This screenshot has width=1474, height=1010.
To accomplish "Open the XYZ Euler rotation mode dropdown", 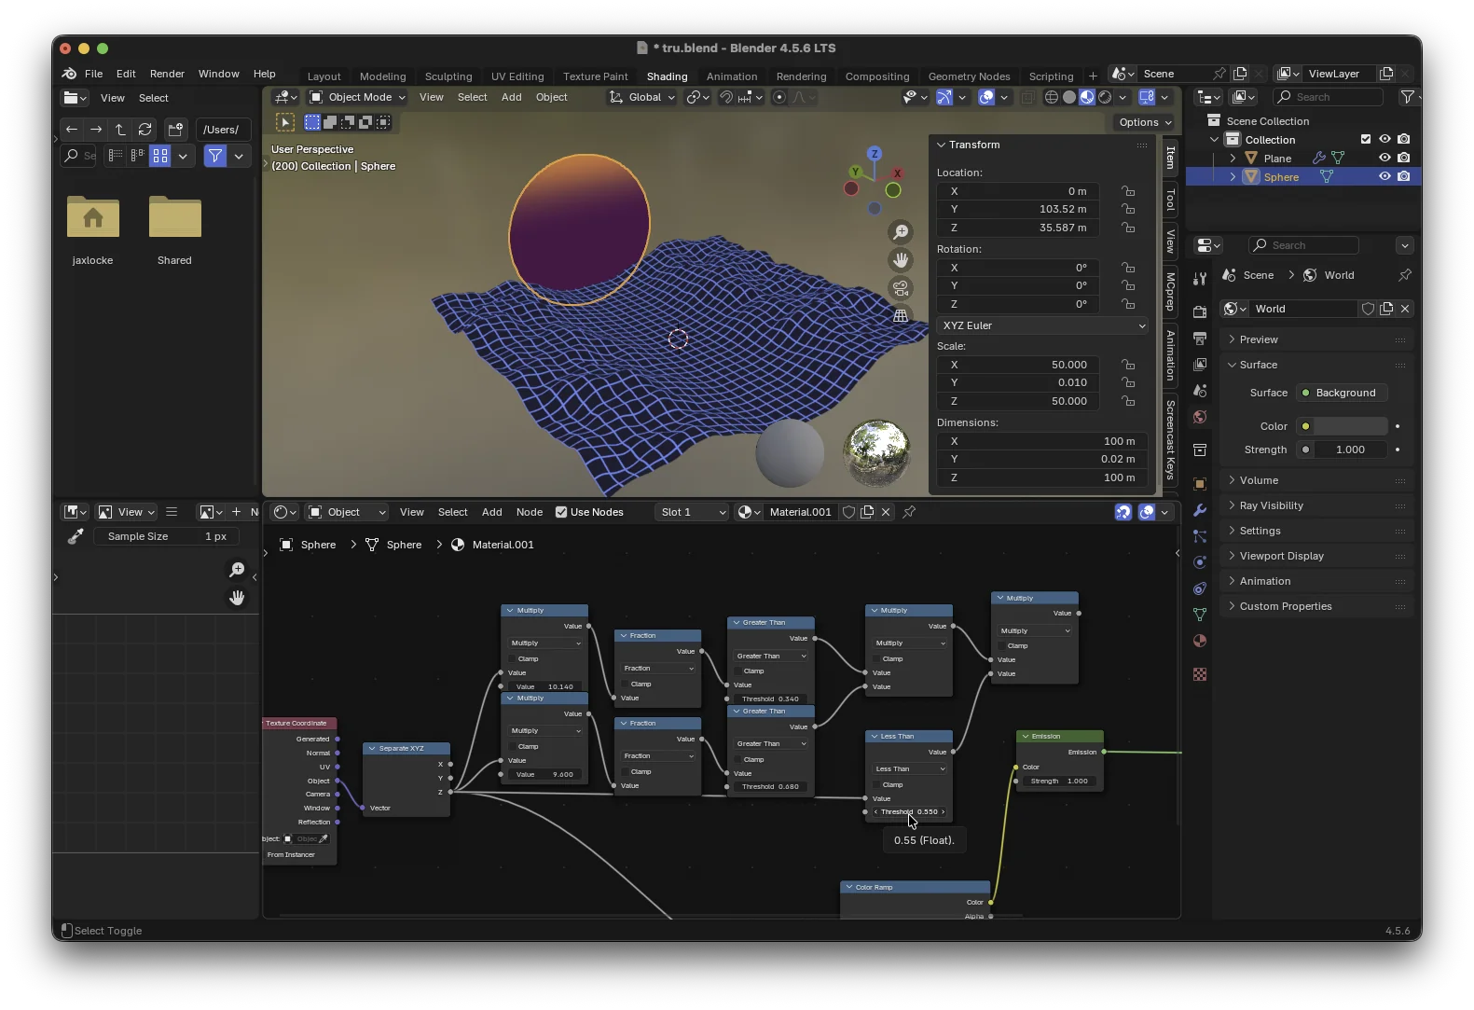I will pyautogui.click(x=1042, y=325).
